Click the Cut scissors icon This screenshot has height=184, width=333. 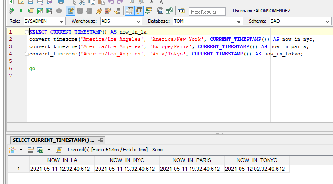tap(82, 2)
